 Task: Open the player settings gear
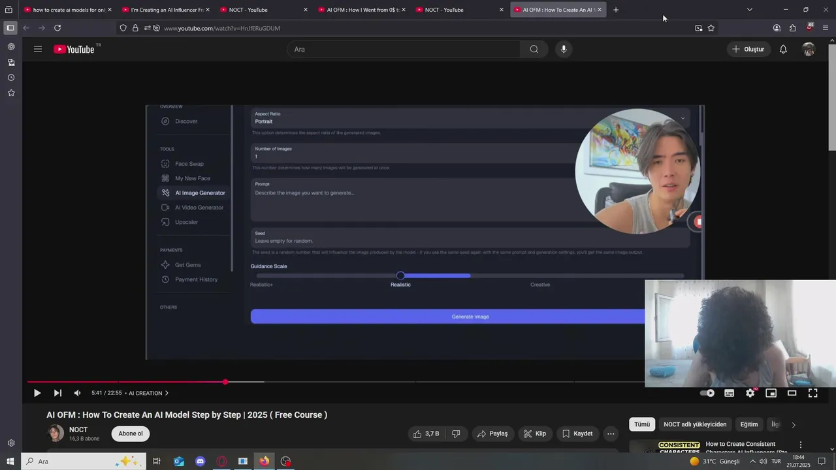click(x=750, y=393)
